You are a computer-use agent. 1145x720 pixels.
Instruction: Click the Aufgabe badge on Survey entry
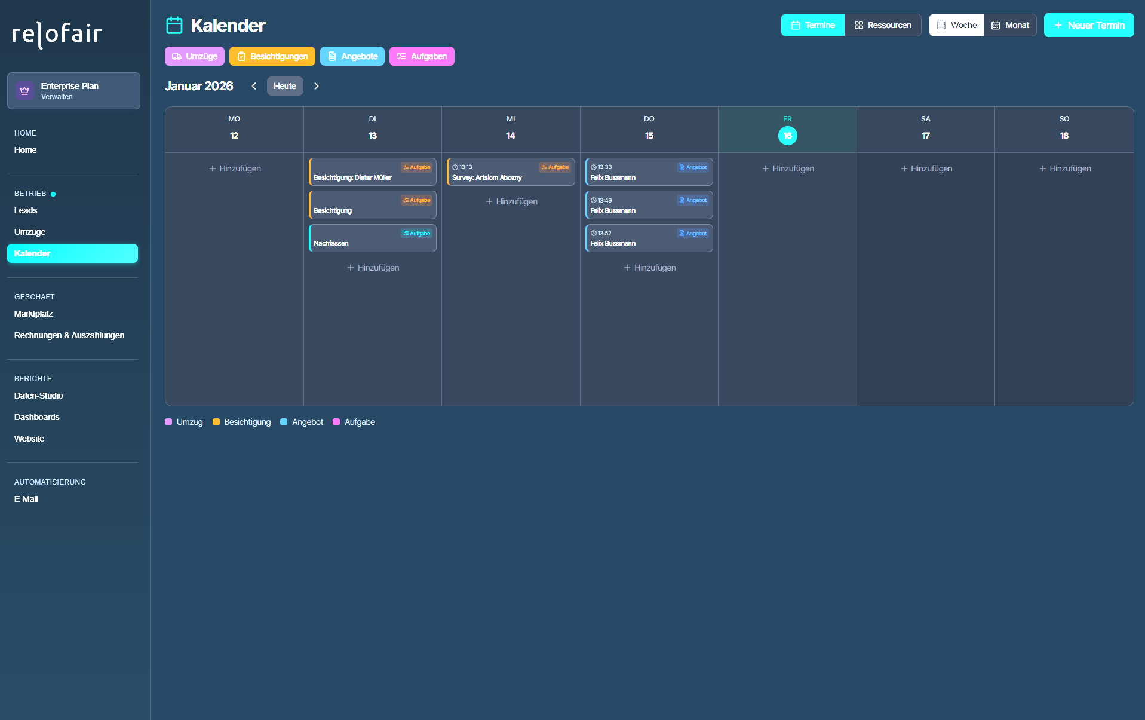pyautogui.click(x=555, y=167)
